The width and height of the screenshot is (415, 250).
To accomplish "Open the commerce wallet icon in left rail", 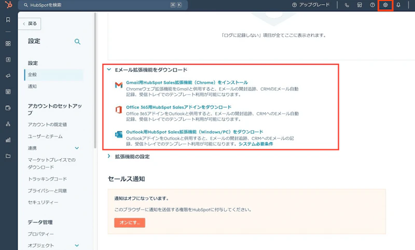I will coord(8,108).
